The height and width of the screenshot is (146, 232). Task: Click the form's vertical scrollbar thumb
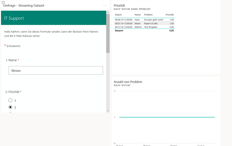(x=108, y=33)
